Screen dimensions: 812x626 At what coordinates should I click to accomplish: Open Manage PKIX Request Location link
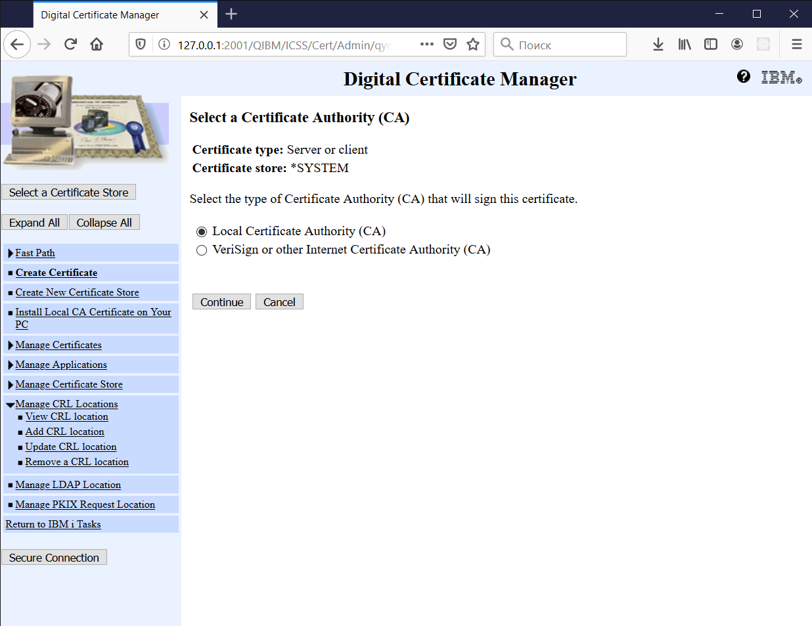tap(85, 504)
